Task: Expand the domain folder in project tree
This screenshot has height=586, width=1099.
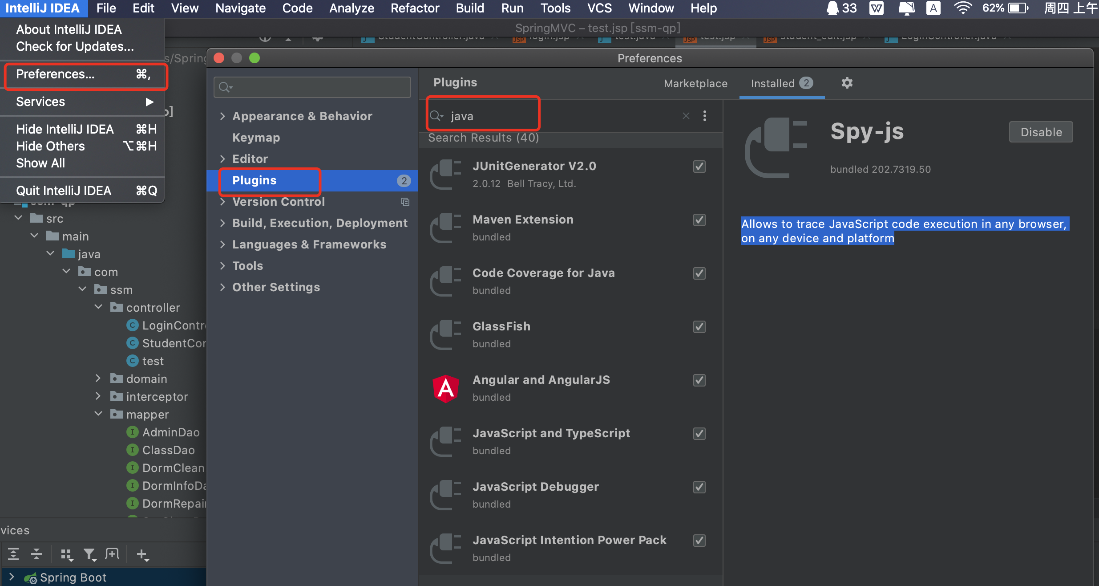Action: point(98,378)
